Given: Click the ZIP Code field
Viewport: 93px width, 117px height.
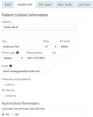Looking at the screenshot, I should 68,46.
